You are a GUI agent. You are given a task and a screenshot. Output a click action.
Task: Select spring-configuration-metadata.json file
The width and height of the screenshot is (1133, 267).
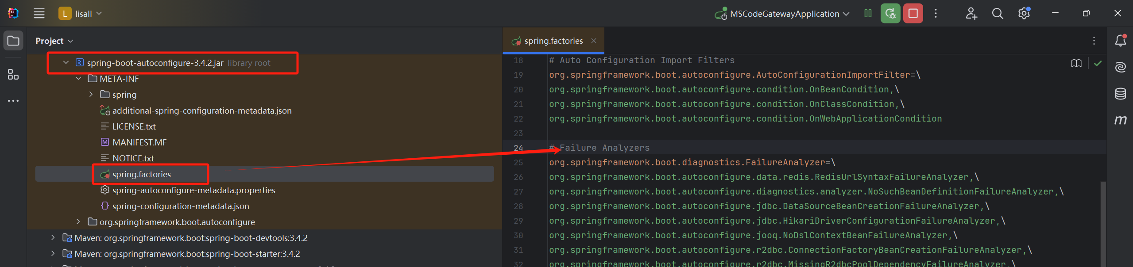tap(181, 206)
